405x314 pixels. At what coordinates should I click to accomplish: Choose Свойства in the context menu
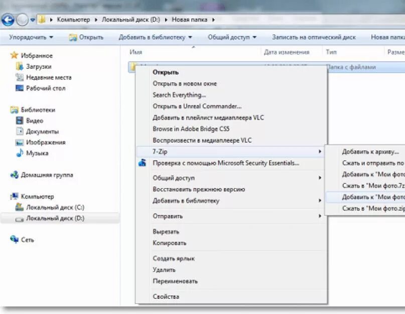coord(231,297)
